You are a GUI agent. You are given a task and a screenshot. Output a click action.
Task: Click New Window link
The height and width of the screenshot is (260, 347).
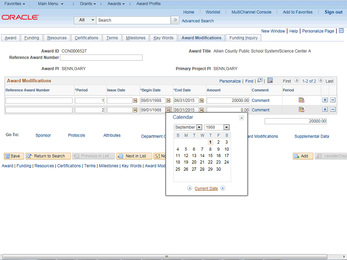point(273,31)
